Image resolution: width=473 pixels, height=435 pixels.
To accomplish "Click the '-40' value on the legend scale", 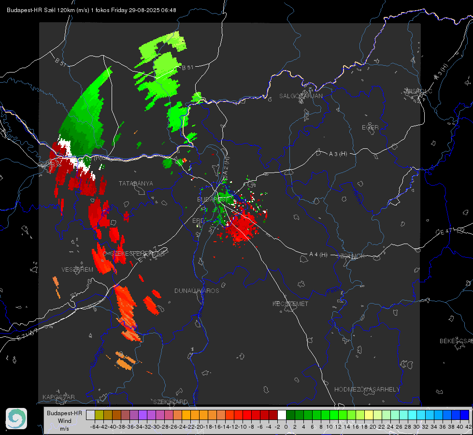I will (112, 427).
